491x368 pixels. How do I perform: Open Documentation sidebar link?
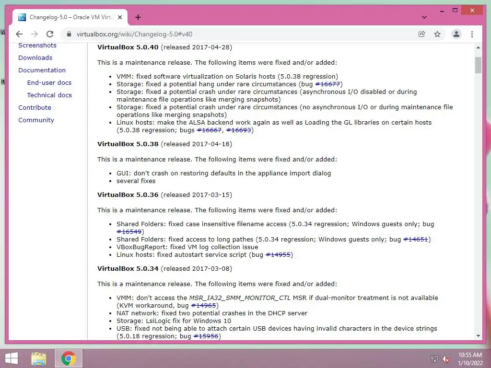click(42, 70)
